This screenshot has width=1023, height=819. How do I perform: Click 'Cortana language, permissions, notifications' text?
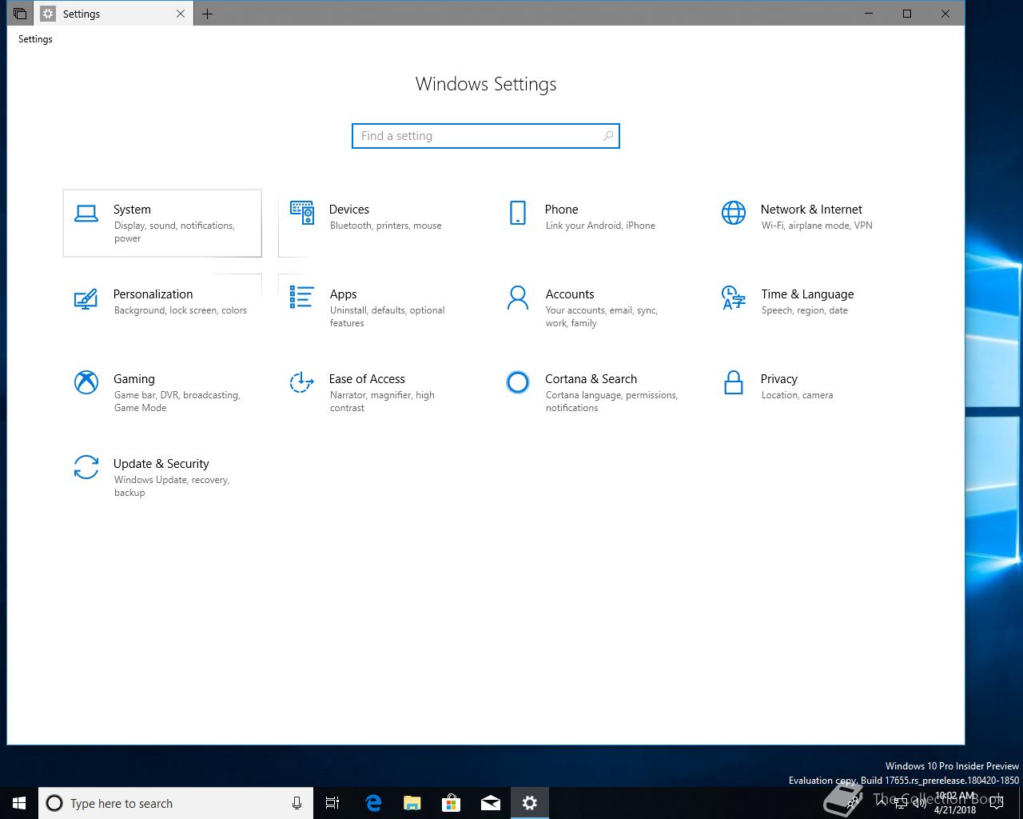[x=611, y=402]
